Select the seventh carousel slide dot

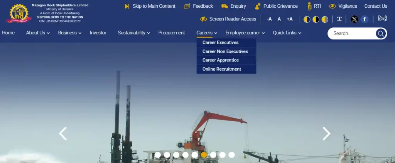pos(213,155)
